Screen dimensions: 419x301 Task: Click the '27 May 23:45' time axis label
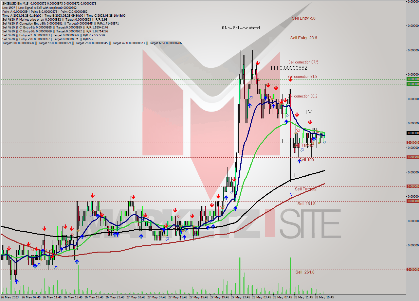pos(241,297)
